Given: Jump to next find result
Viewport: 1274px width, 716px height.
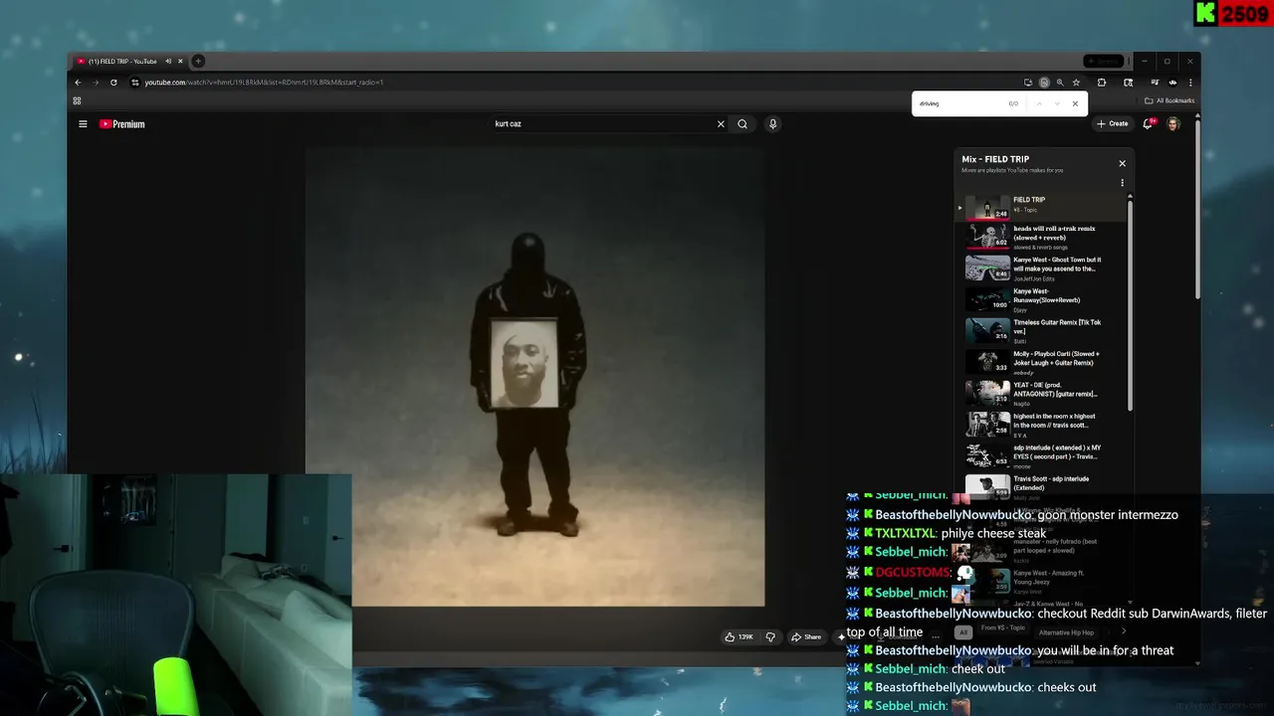Looking at the screenshot, I should click(x=1056, y=103).
